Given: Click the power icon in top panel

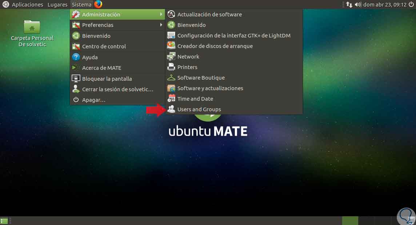Looking at the screenshot, I should click(x=411, y=4).
